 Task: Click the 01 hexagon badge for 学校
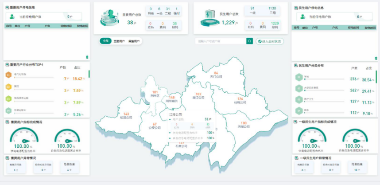coord(299,76)
